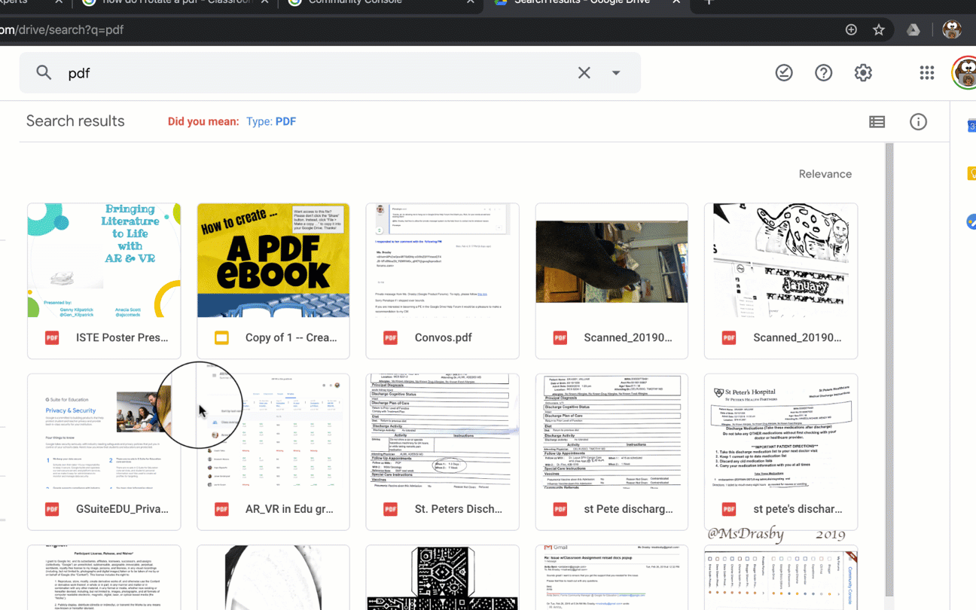Select the ISTE Poster Pres... file

coord(104,281)
